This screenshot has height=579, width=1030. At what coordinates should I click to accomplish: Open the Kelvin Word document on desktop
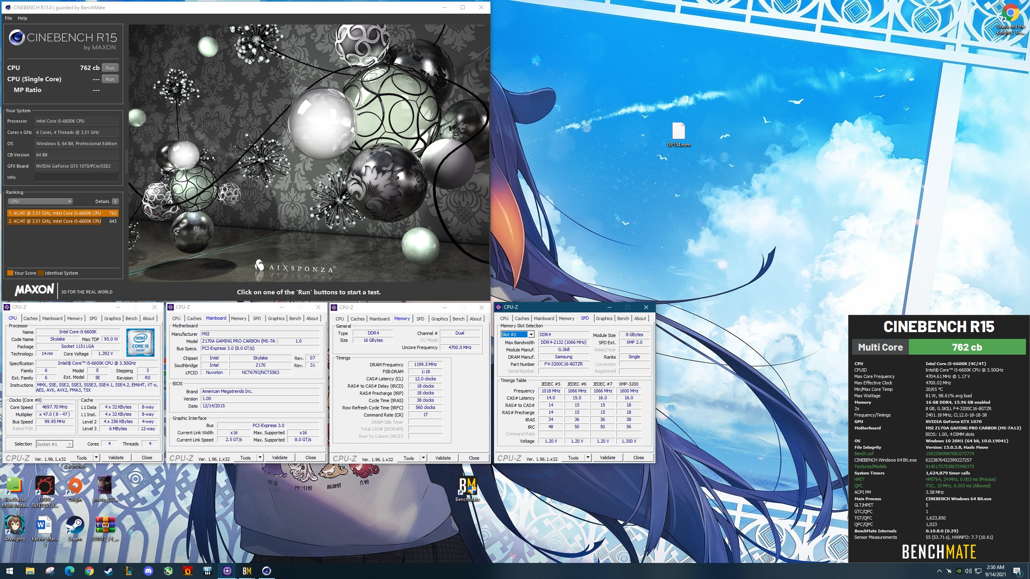pos(45,531)
